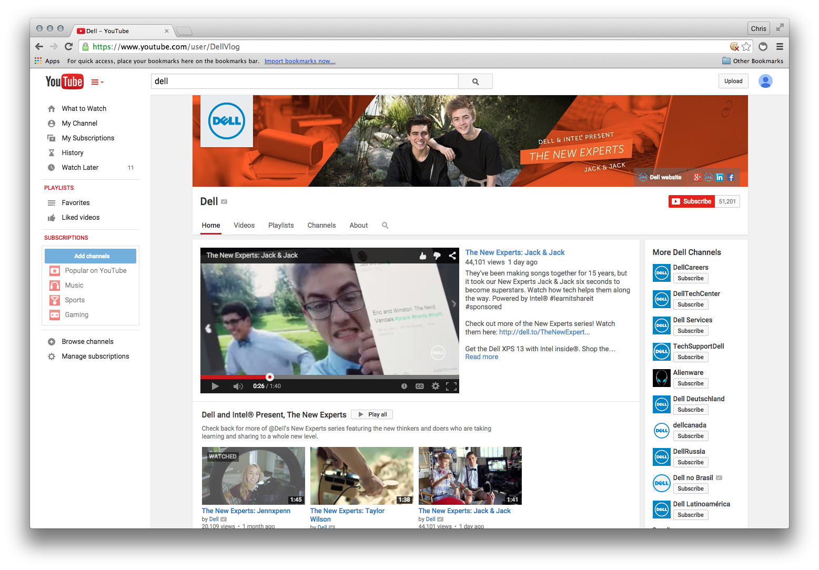Open the Gaming channel
The image size is (819, 570).
point(77,315)
